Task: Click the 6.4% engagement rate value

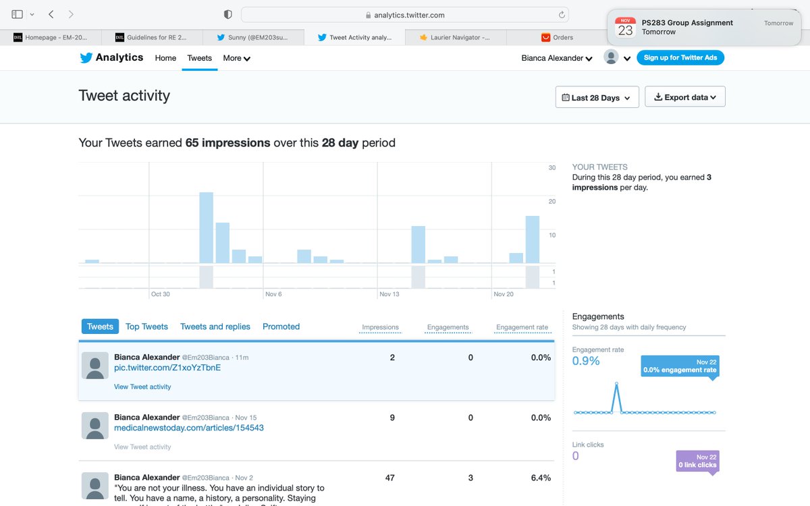Action: [x=541, y=478]
